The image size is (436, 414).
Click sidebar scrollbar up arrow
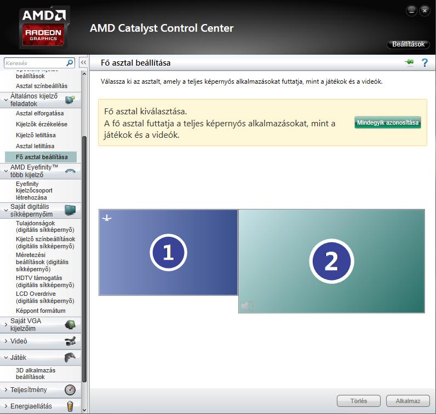pos(84,74)
